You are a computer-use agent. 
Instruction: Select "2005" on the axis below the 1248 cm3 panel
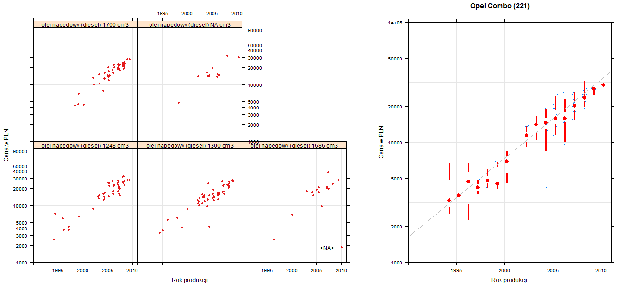[x=108, y=270]
